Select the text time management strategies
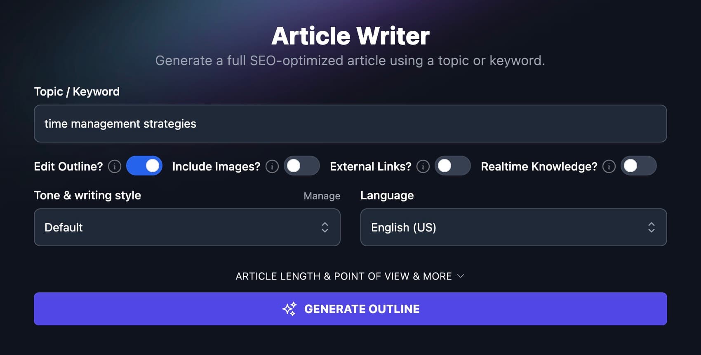701x355 pixels. pyautogui.click(x=120, y=124)
